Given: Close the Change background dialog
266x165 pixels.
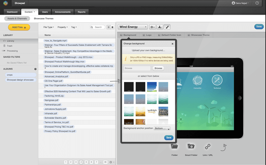Looking at the screenshot, I should coord(172,44).
